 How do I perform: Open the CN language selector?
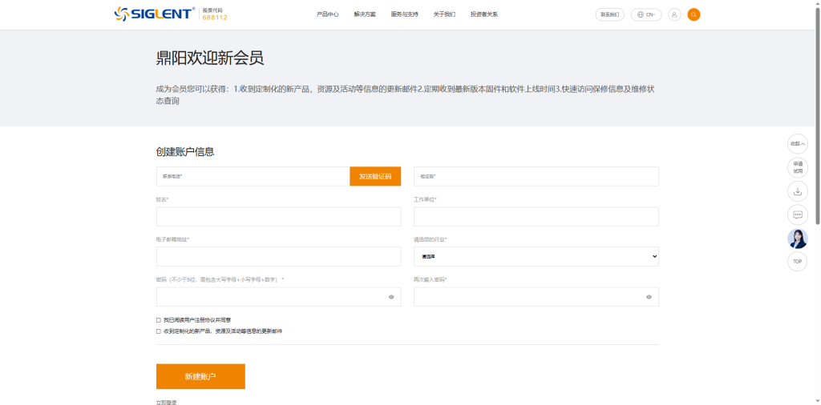click(645, 14)
